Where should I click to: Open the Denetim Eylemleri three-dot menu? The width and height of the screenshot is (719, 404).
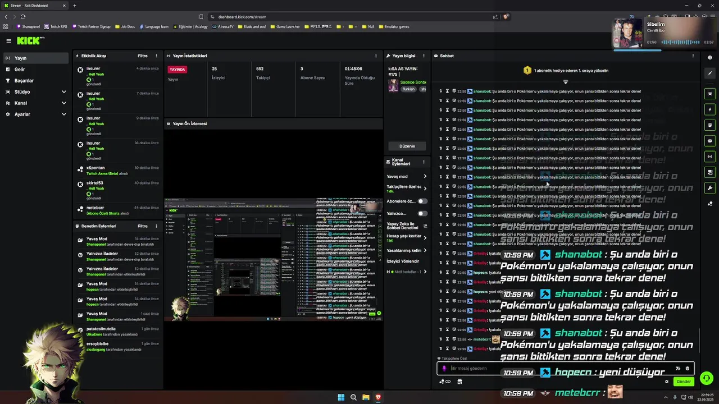[x=156, y=226]
